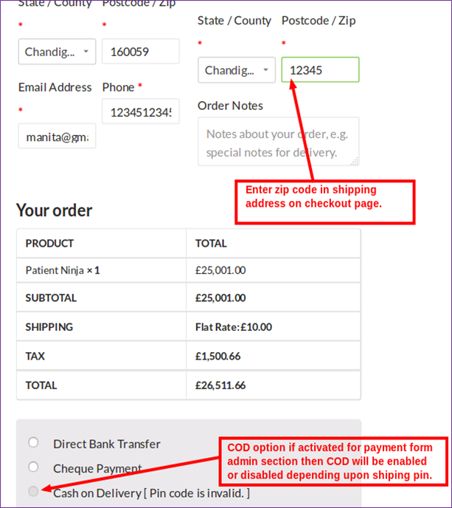The height and width of the screenshot is (508, 452).
Task: Click shipping dropdown arrow next to Chandig...
Action: click(x=266, y=70)
